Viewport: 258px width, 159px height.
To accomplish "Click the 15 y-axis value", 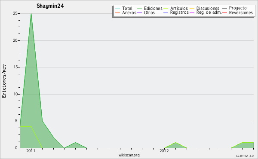I will 15,67.
